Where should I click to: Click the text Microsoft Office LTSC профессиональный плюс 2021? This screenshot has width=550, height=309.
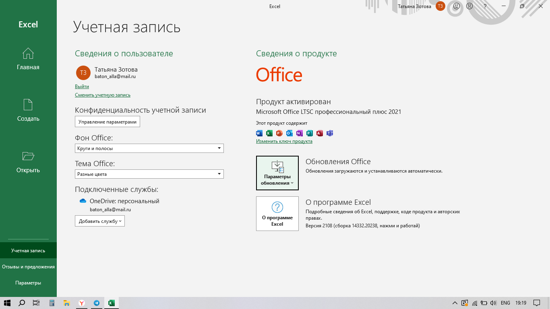click(329, 112)
